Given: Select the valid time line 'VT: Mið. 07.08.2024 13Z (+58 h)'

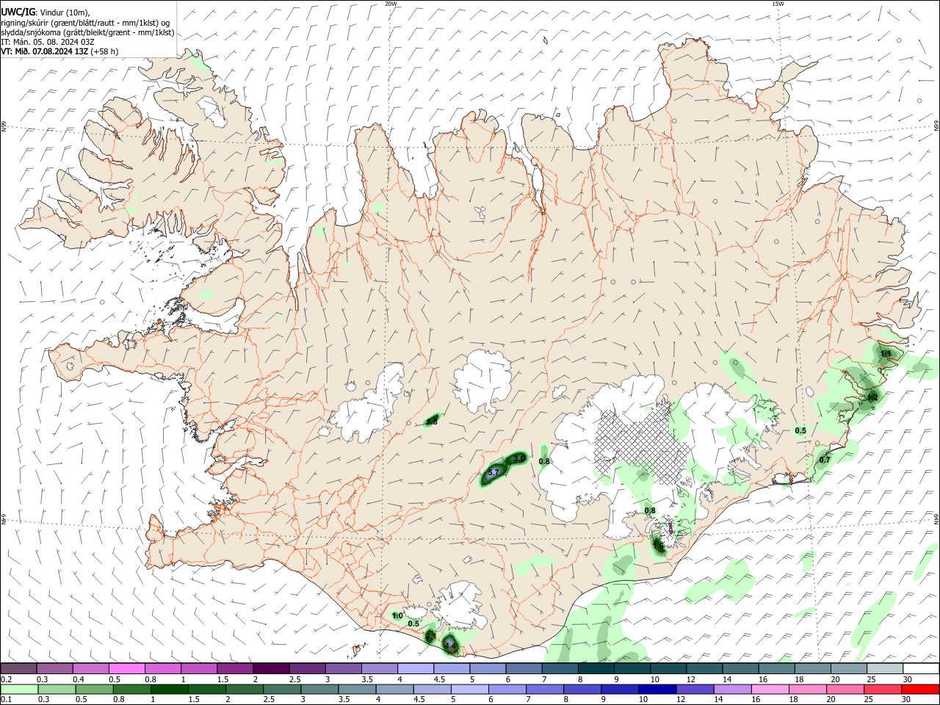Looking at the screenshot, I should point(59,51).
